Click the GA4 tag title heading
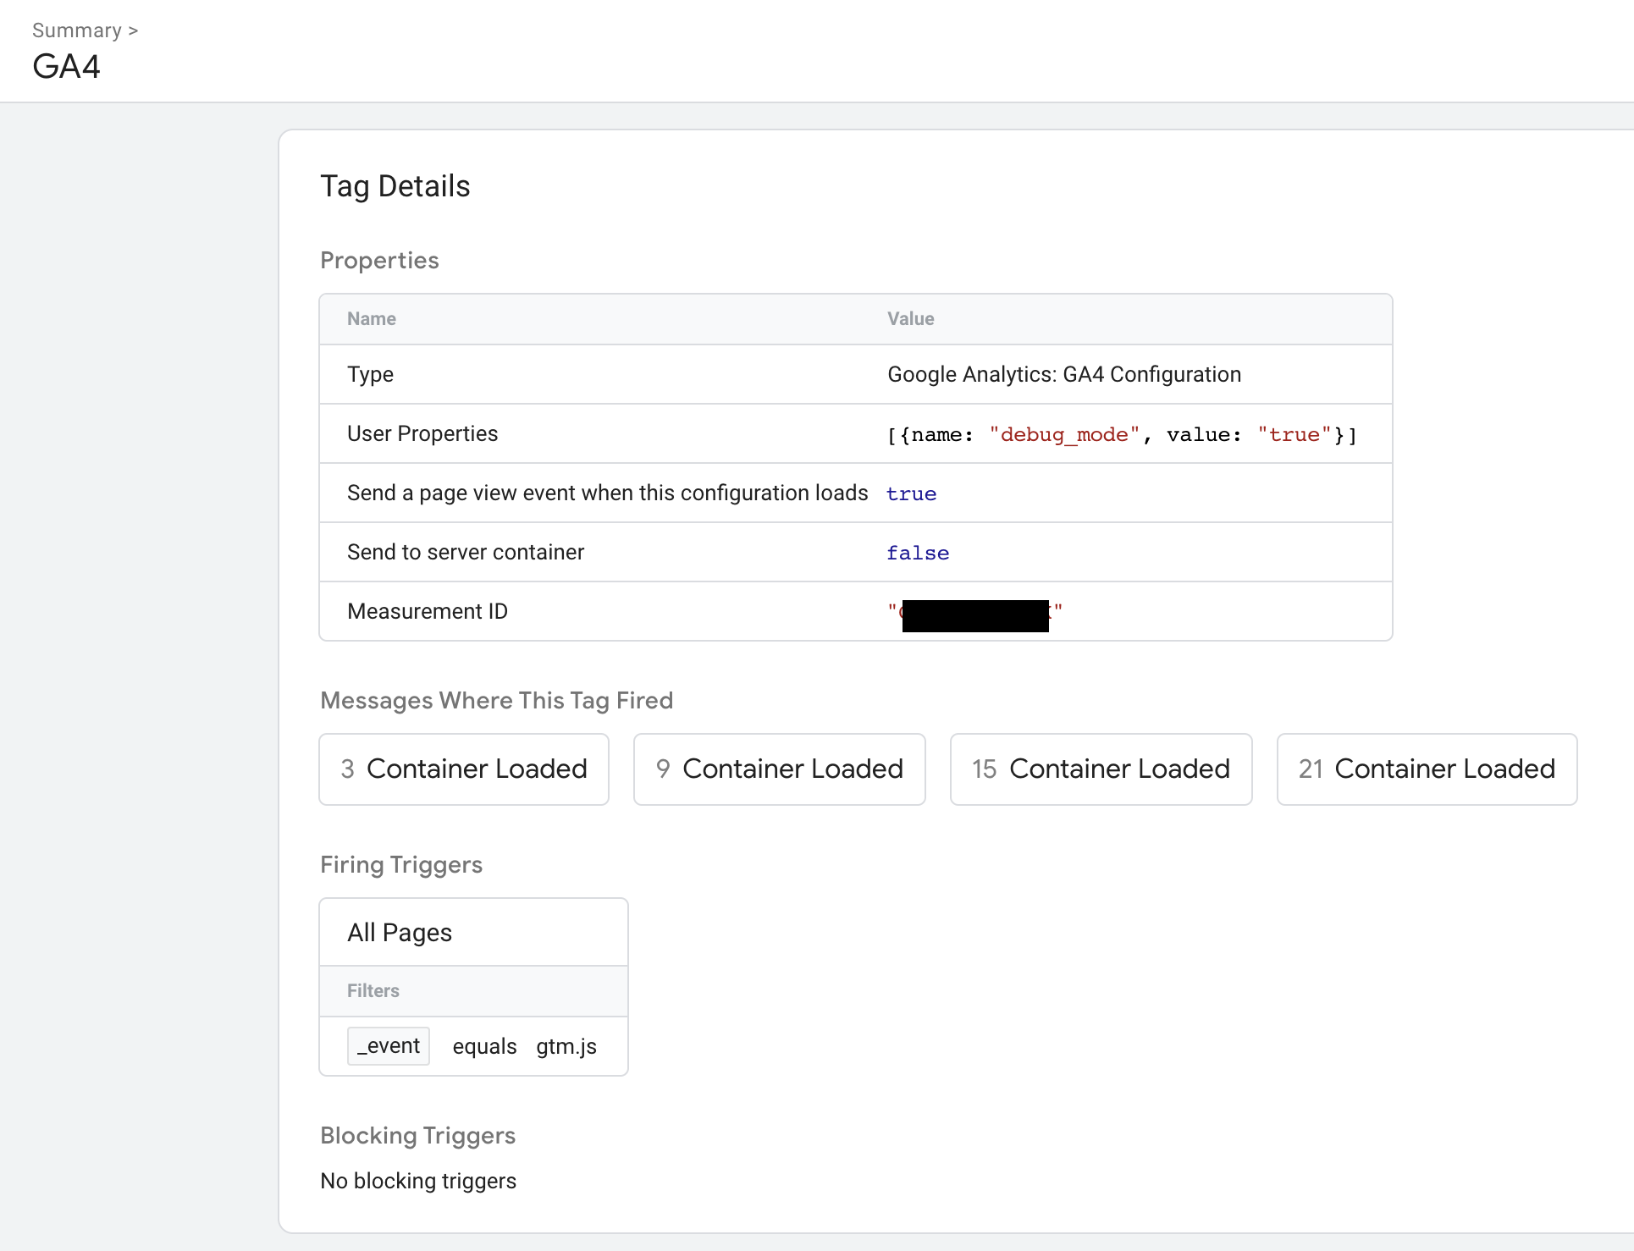Image resolution: width=1634 pixels, height=1251 pixels. (66, 67)
